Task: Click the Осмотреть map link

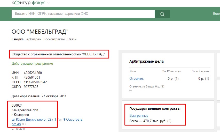Action: point(74,120)
